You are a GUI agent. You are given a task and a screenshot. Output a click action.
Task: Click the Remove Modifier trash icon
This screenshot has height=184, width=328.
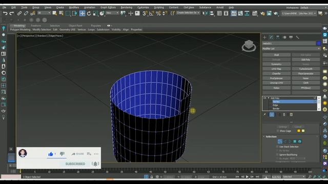click(284, 114)
